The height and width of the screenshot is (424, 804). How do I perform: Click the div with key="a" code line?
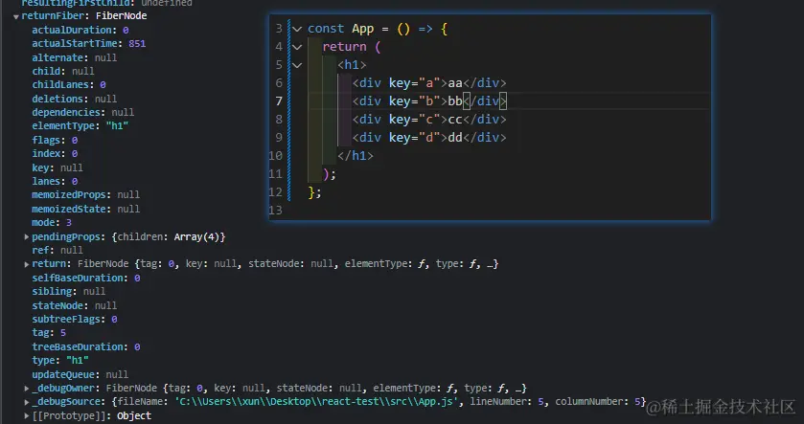429,83
